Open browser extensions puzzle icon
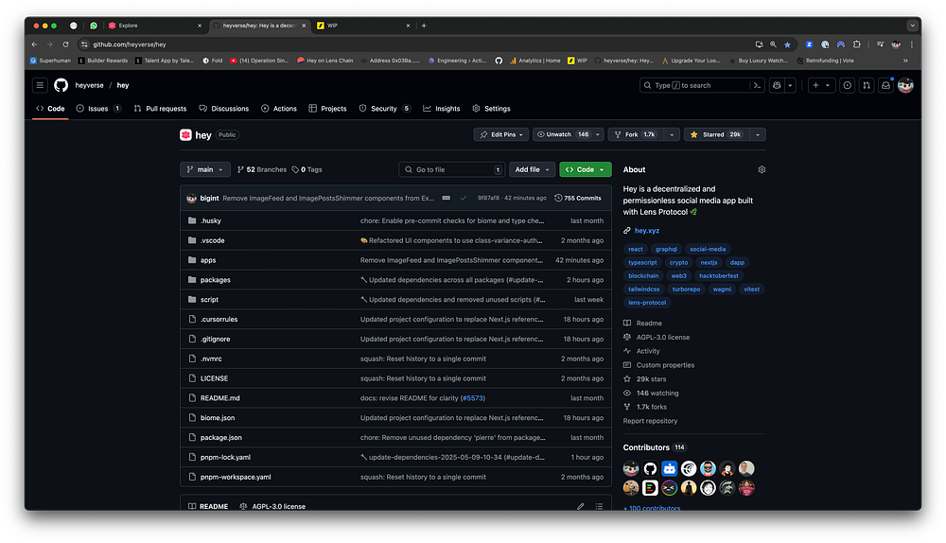Viewport: 946px width, 543px height. 857,44
